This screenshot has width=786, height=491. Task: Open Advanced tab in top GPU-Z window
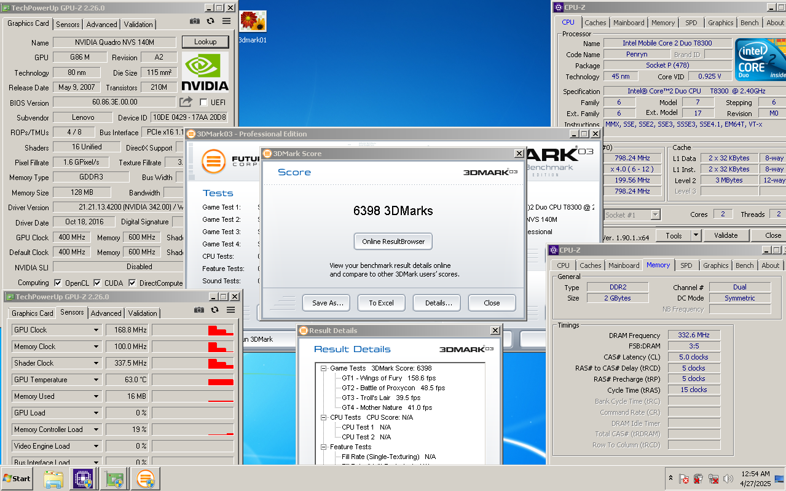tap(101, 25)
